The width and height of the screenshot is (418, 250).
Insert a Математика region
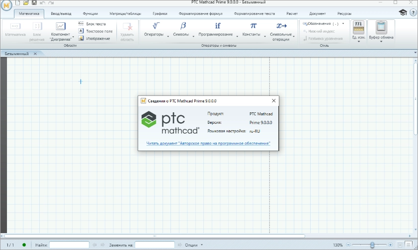(x=15, y=30)
